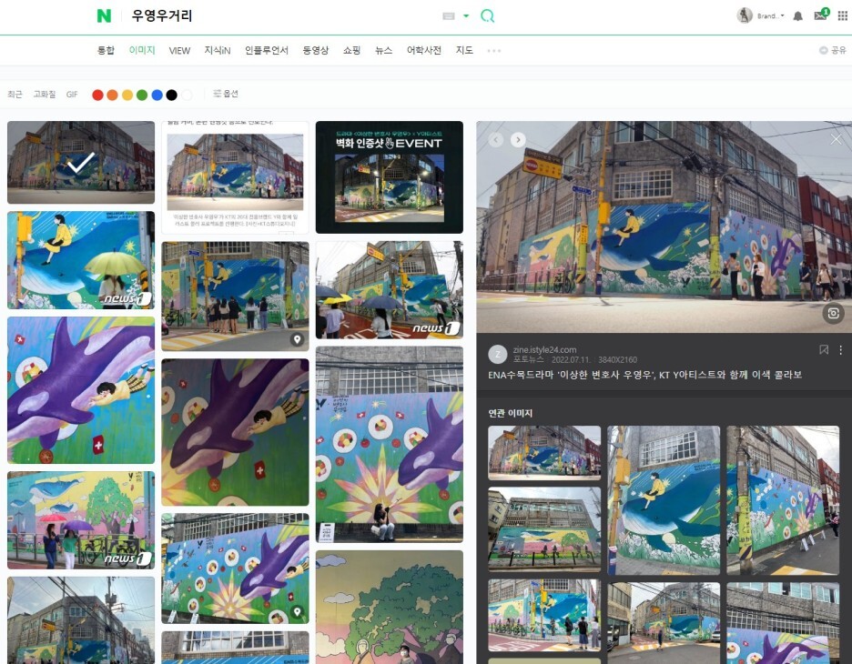
Task: Open the zine.istyle24.com source link
Action: tap(544, 349)
